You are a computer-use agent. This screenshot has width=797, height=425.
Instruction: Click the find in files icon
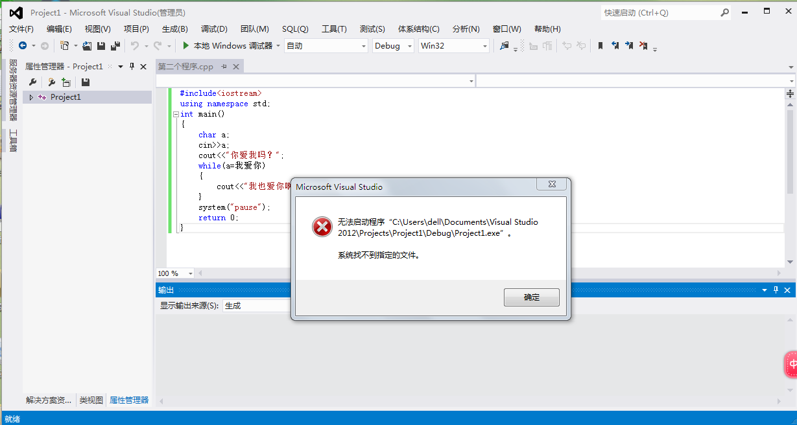tap(505, 46)
